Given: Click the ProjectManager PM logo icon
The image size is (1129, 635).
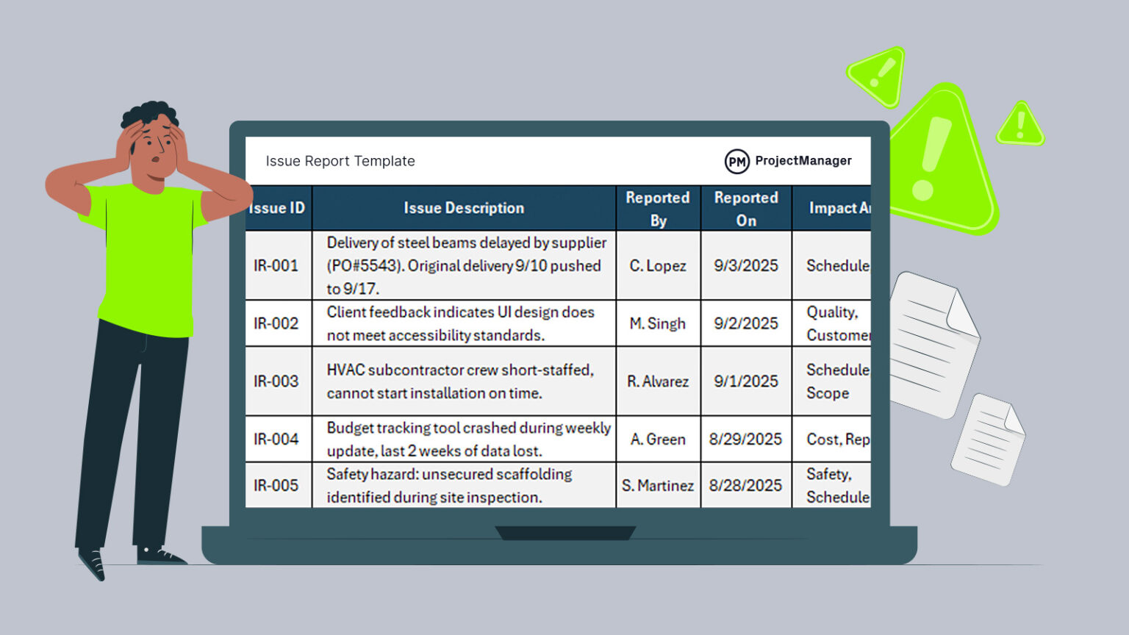Looking at the screenshot, I should [736, 160].
